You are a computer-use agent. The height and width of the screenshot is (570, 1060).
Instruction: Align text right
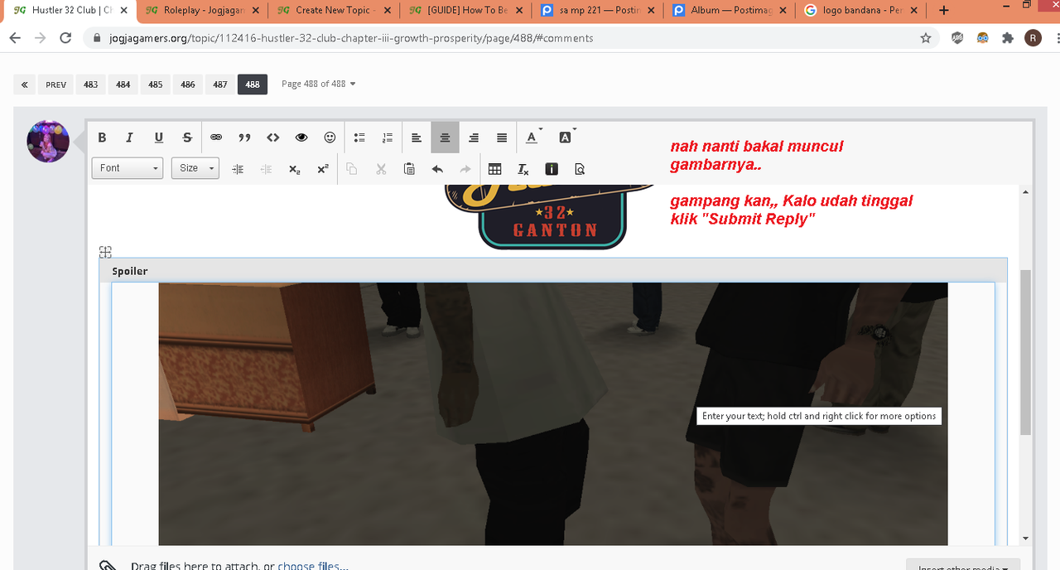(x=474, y=138)
